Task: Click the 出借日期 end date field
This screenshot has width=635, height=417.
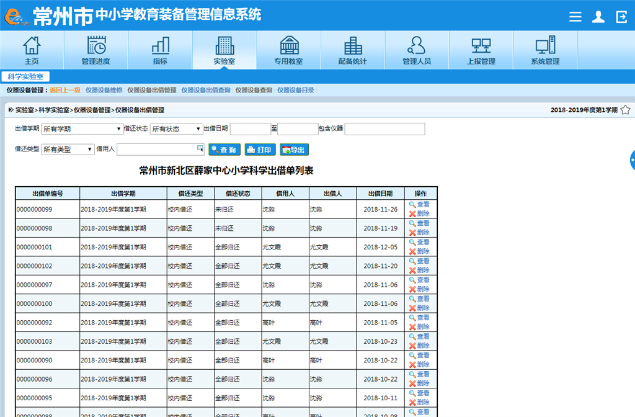Action: click(298, 129)
